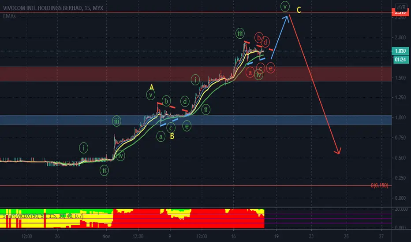Select the yellow wave B text label
The height and width of the screenshot is (242, 411).
click(x=172, y=136)
